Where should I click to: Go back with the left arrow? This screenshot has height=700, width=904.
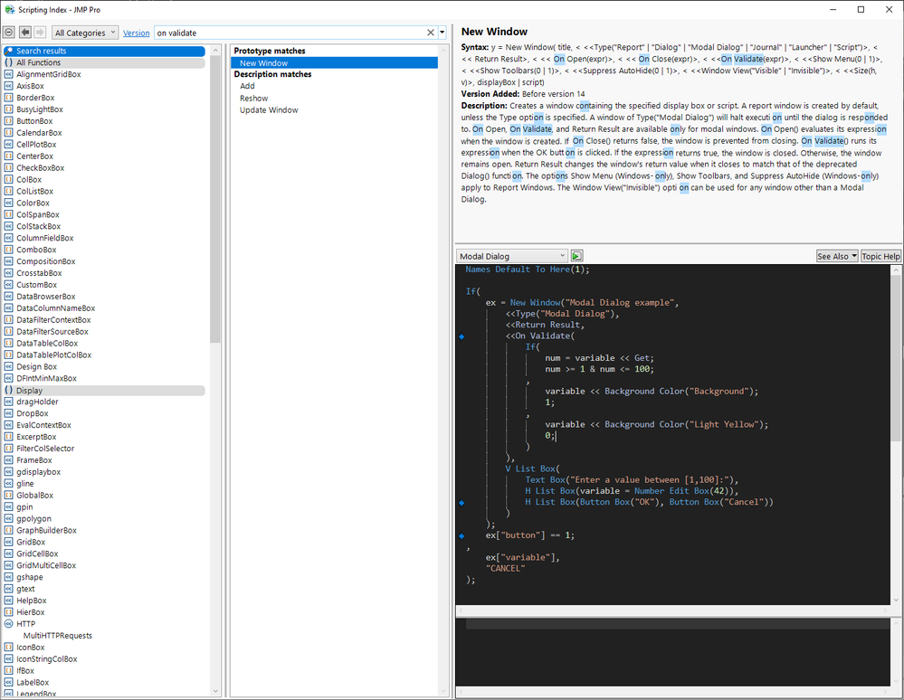coord(25,33)
